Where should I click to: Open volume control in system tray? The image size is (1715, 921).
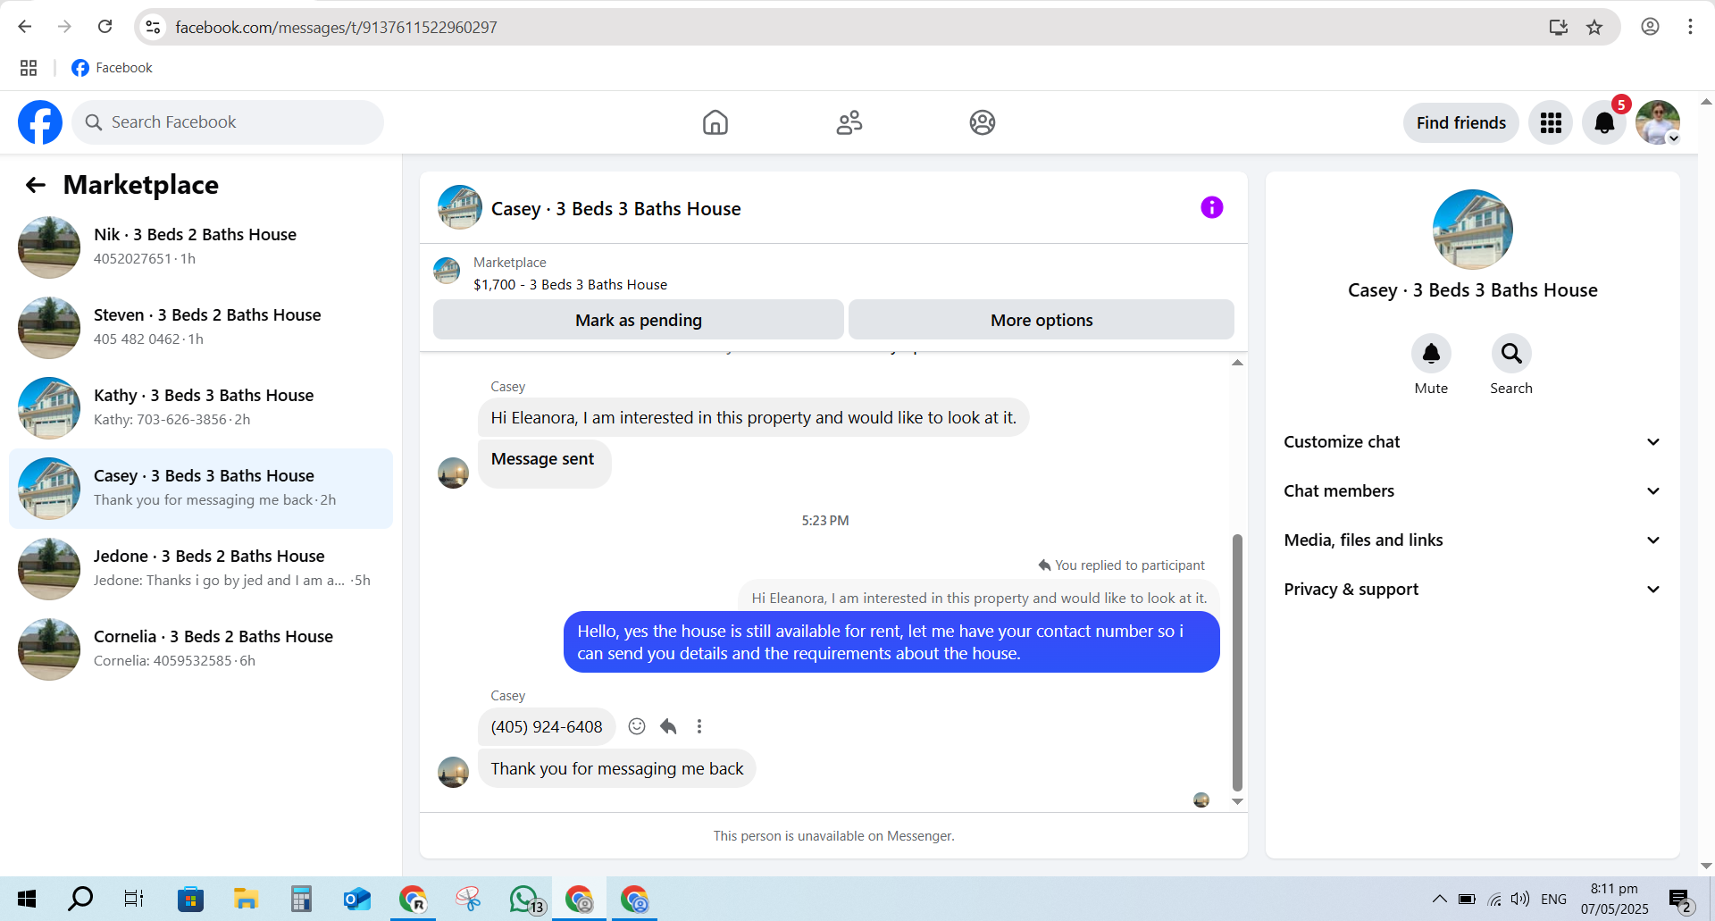point(1520,899)
